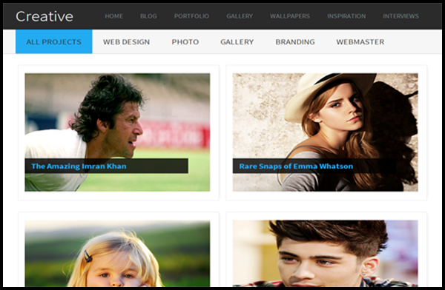445x290 pixels.
Task: Open the blonde child project thumbnail
Action: point(117,254)
